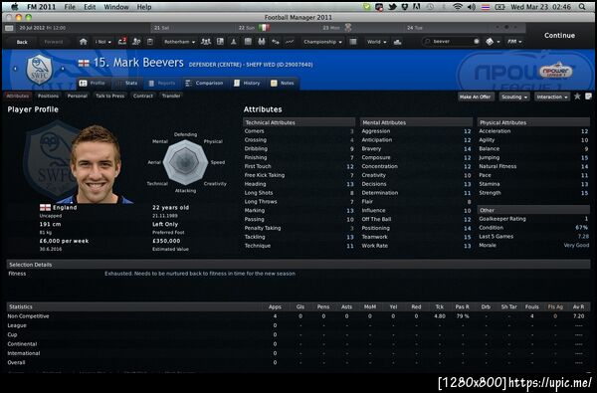Open the Contract sub-tab
The height and width of the screenshot is (393, 597).
143,96
